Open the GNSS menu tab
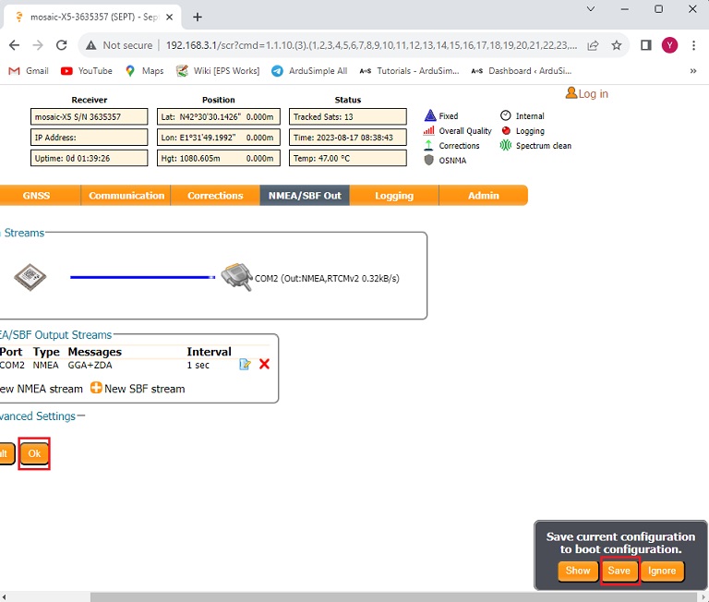The image size is (709, 602). pos(37,196)
